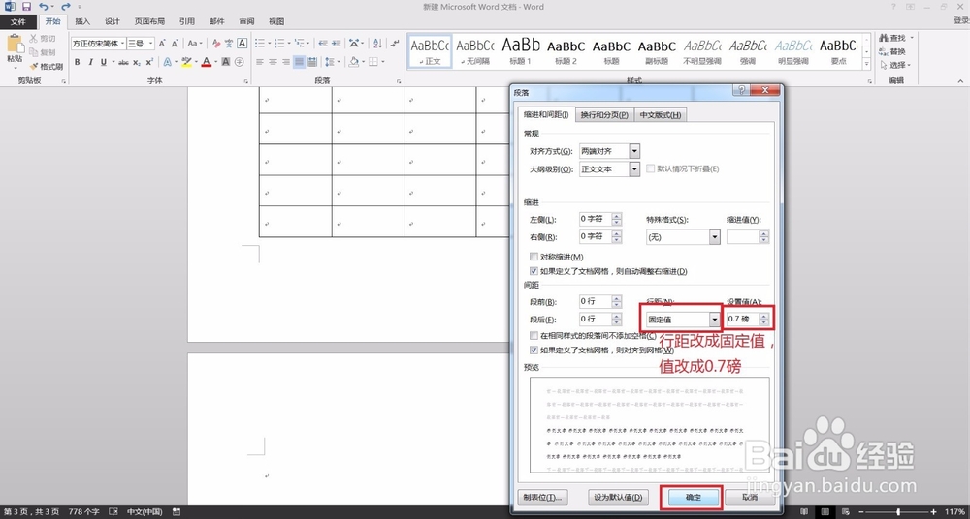Click the 设置值 0.7 磅 input field
The width and height of the screenshot is (970, 519).
743,319
